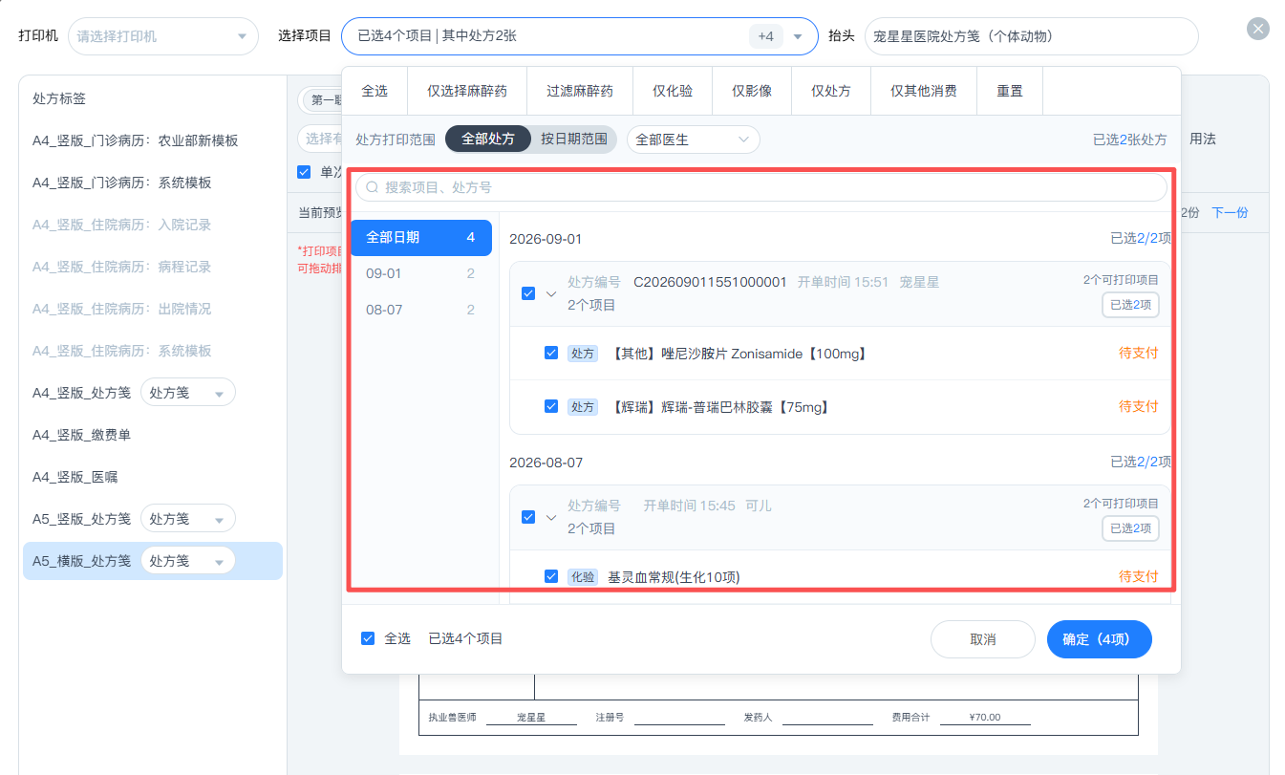
Task: Focus the 搜索项目、处方号 search field
Action: (x=761, y=187)
